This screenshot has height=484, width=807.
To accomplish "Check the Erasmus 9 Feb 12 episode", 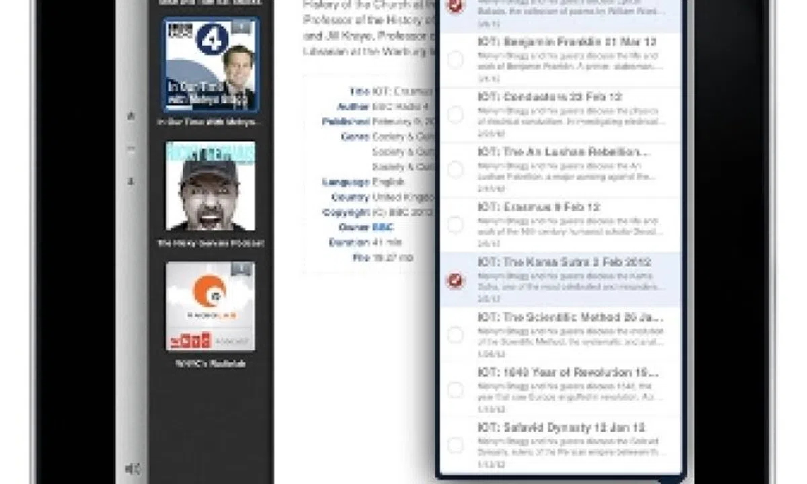I will 456,225.
